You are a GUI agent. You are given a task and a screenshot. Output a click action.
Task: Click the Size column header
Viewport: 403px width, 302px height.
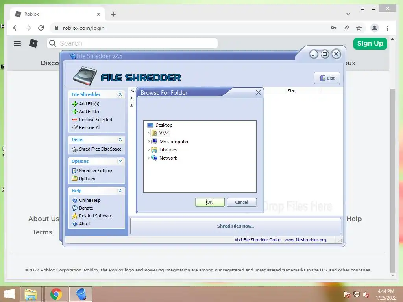pos(292,91)
